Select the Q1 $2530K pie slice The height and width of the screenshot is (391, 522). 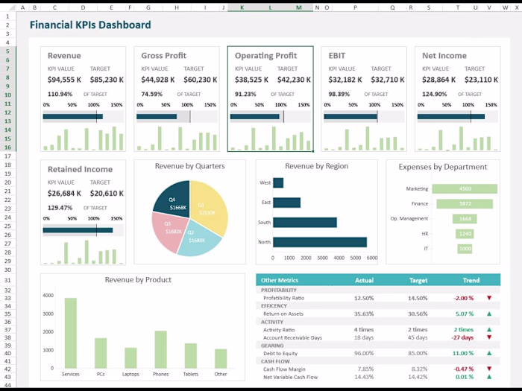coord(207,206)
